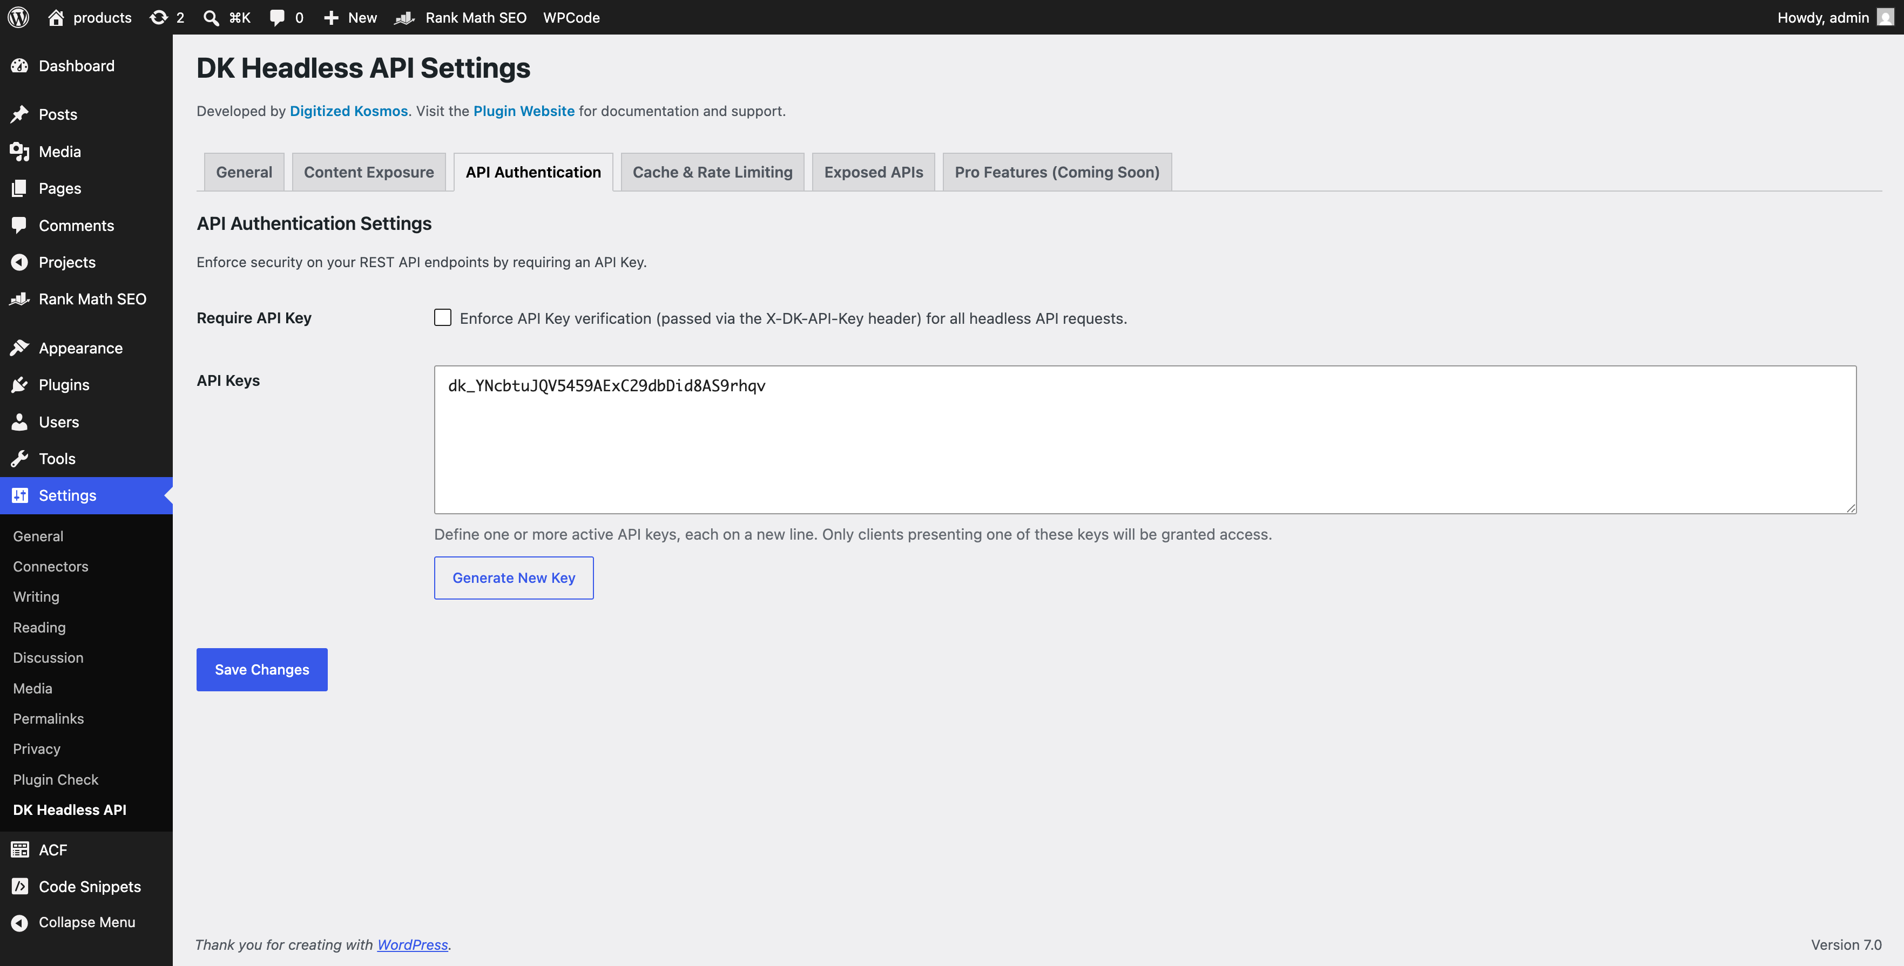Enable the Require API Key checkbox

click(x=443, y=317)
